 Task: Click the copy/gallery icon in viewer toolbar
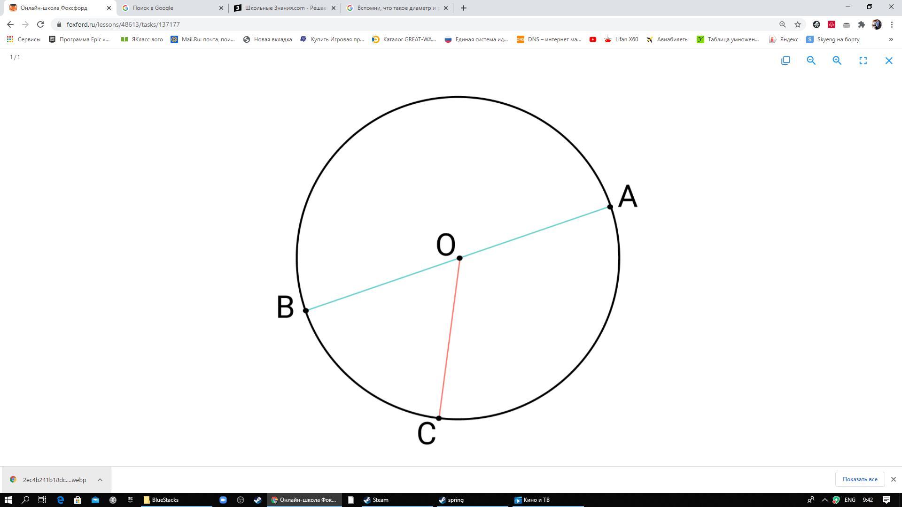pyautogui.click(x=785, y=61)
